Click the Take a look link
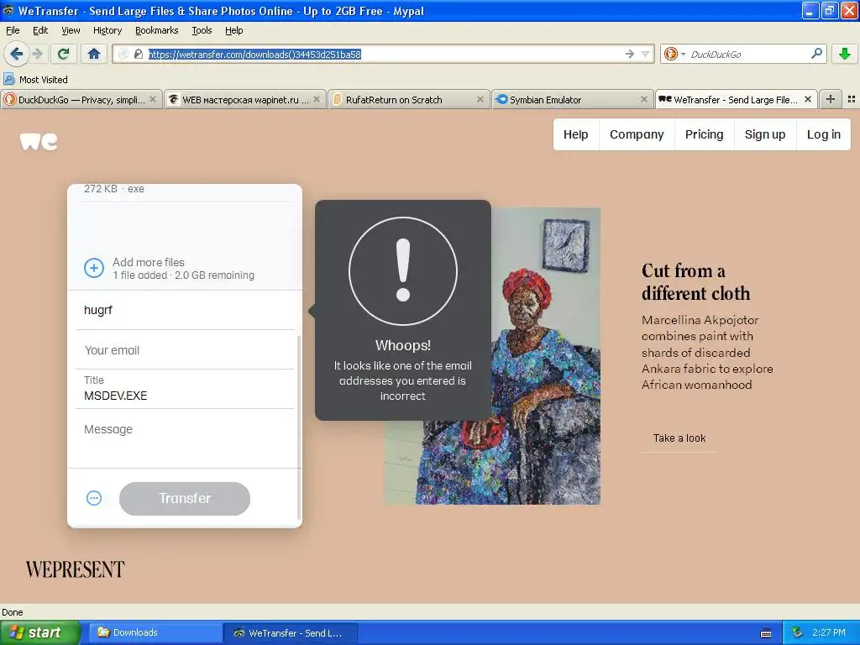The image size is (860, 645). pos(679,438)
